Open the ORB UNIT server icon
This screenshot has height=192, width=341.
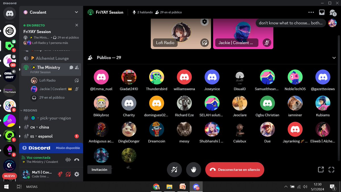coord(10,75)
